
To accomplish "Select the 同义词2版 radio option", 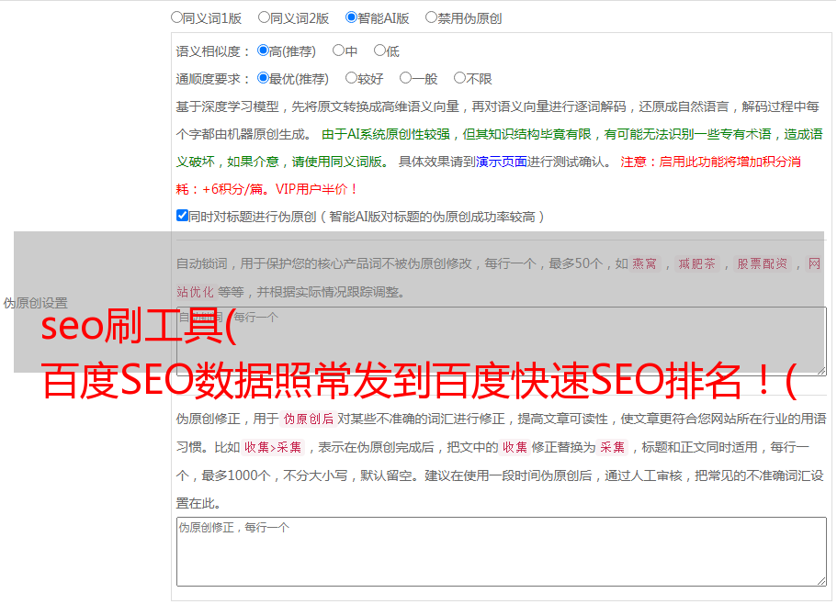I will click(x=264, y=17).
